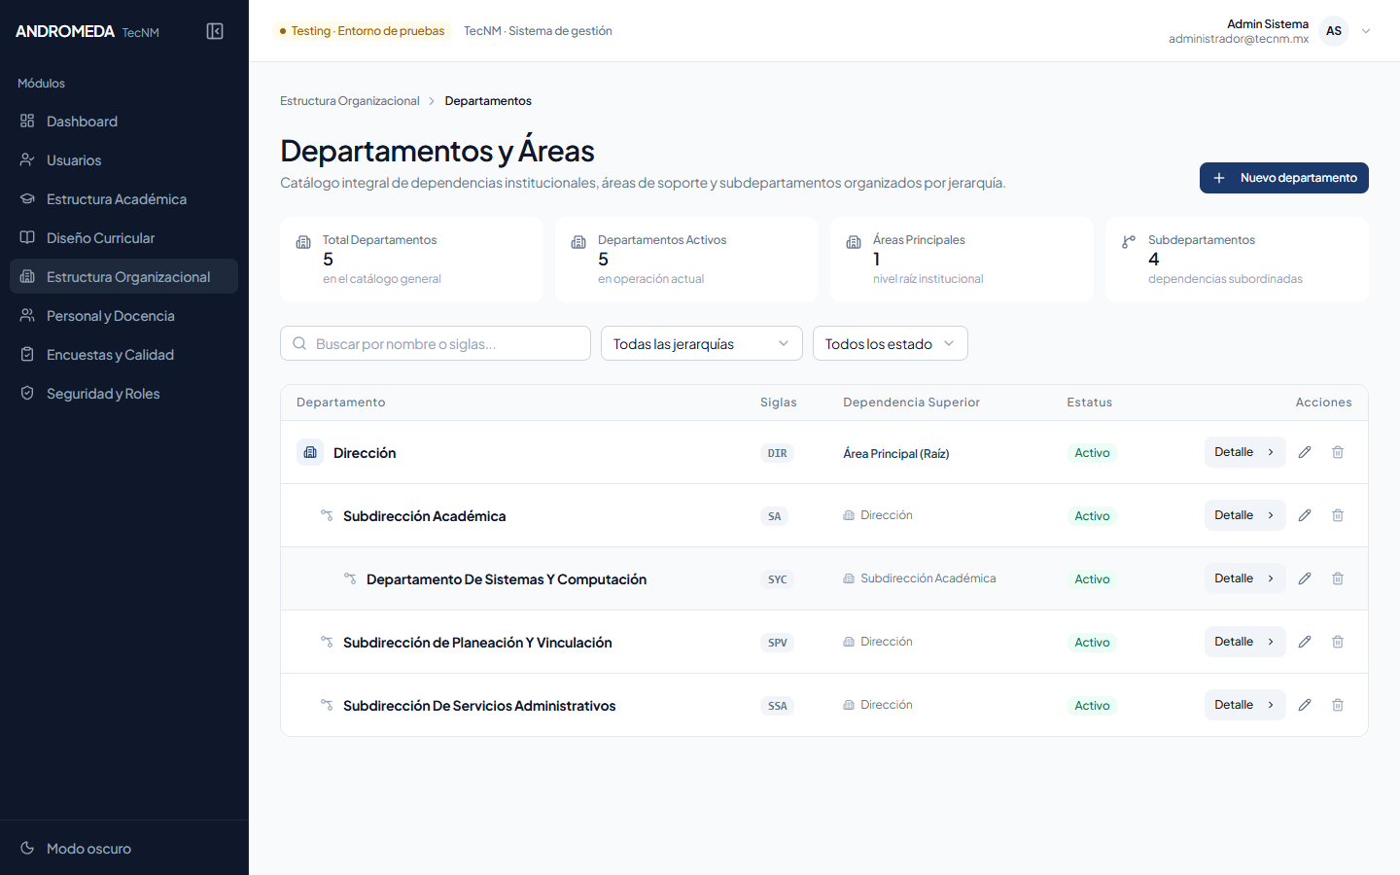Open the Todos los estado dropdown

891,343
